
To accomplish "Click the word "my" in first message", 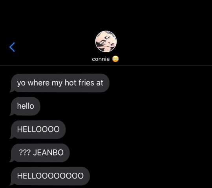I will coord(57,83).
